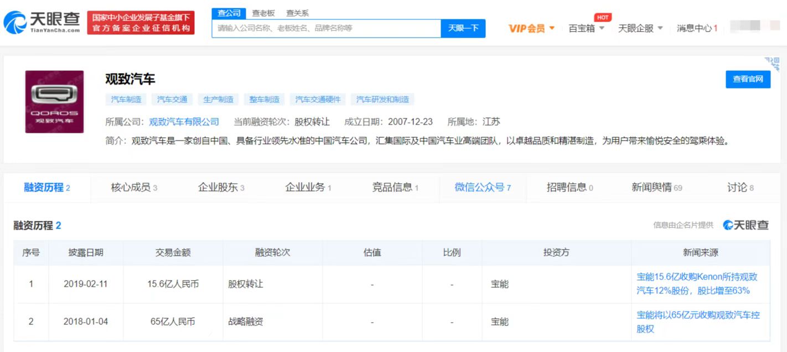Click investor 宝能 in the 2018-01-04 row

tap(500, 322)
